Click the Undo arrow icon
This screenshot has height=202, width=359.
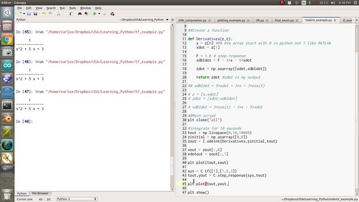[x=44, y=14]
